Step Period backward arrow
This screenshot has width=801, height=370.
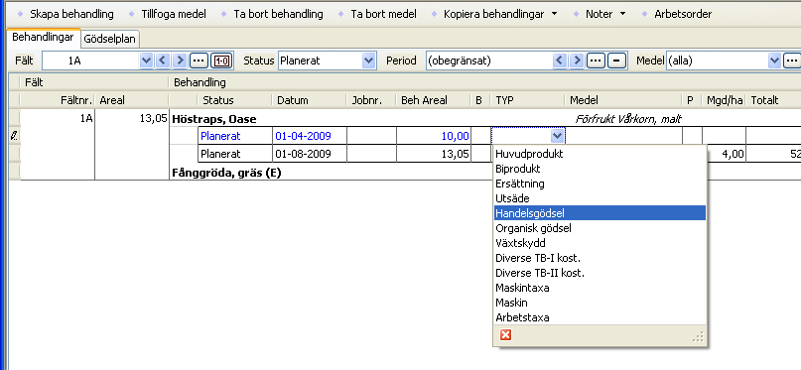coord(561,61)
